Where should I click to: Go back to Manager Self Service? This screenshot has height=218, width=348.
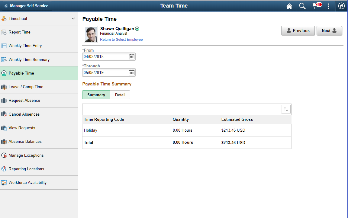coord(27,6)
